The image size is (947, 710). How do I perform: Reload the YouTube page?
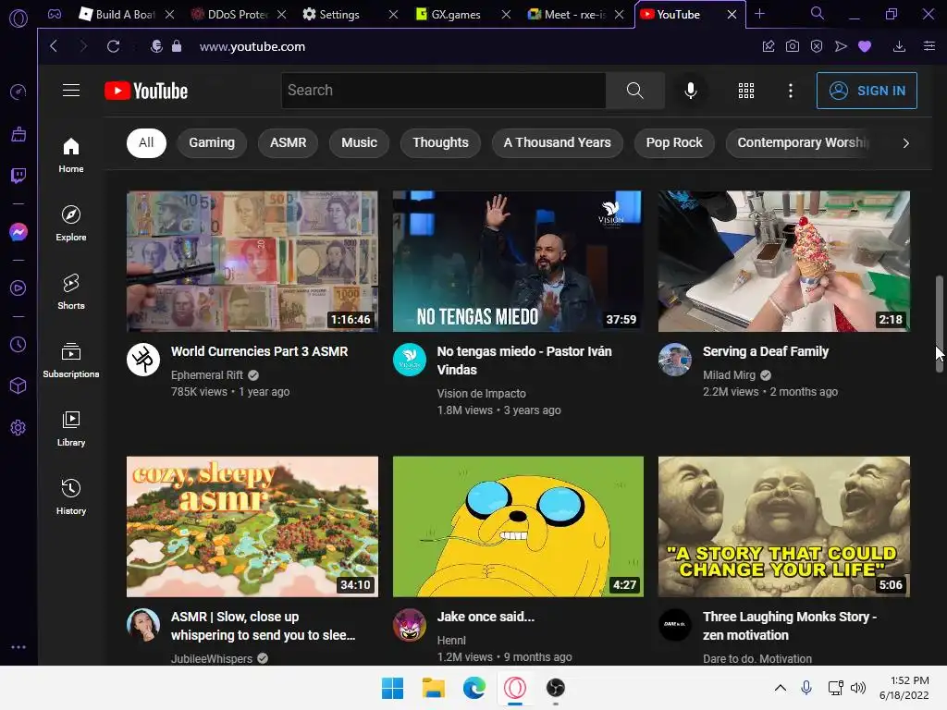point(113,46)
